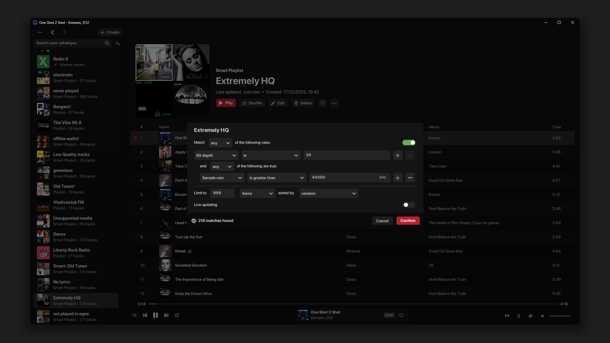Viewport: 610px width, 343px height.
Task: Open lyrics with the quotation marks icon
Action: pyautogui.click(x=507, y=316)
